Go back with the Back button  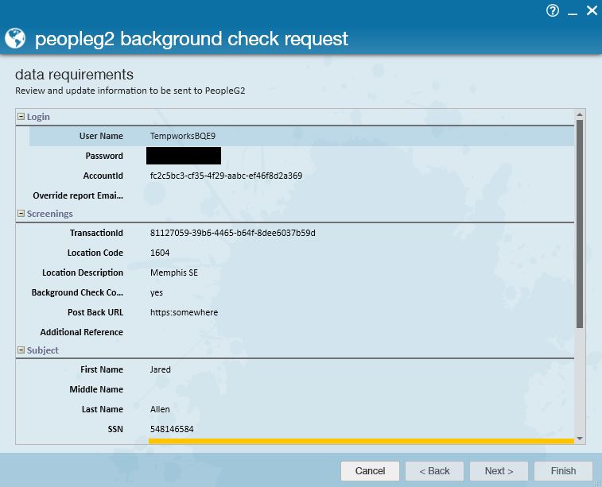pyautogui.click(x=435, y=471)
